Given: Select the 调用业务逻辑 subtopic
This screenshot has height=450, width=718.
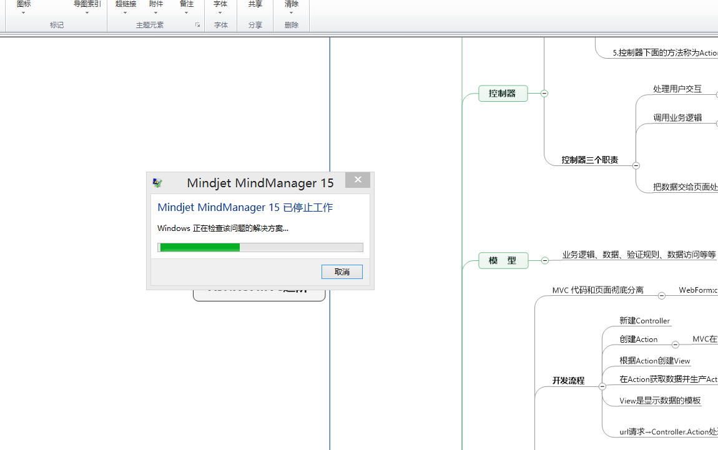Looking at the screenshot, I should pos(677,118).
